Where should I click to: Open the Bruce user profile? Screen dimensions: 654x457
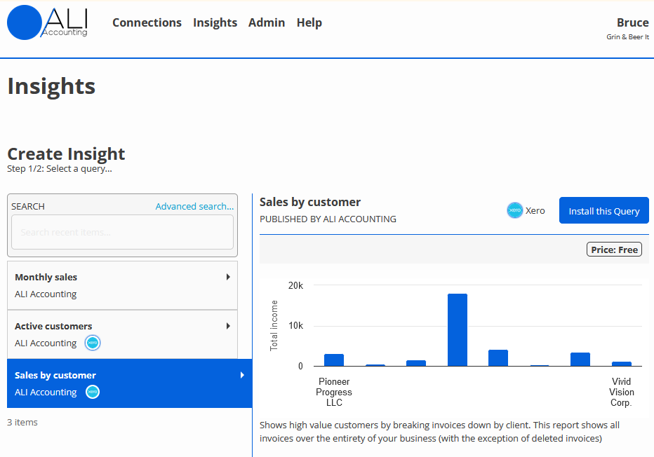click(x=632, y=23)
